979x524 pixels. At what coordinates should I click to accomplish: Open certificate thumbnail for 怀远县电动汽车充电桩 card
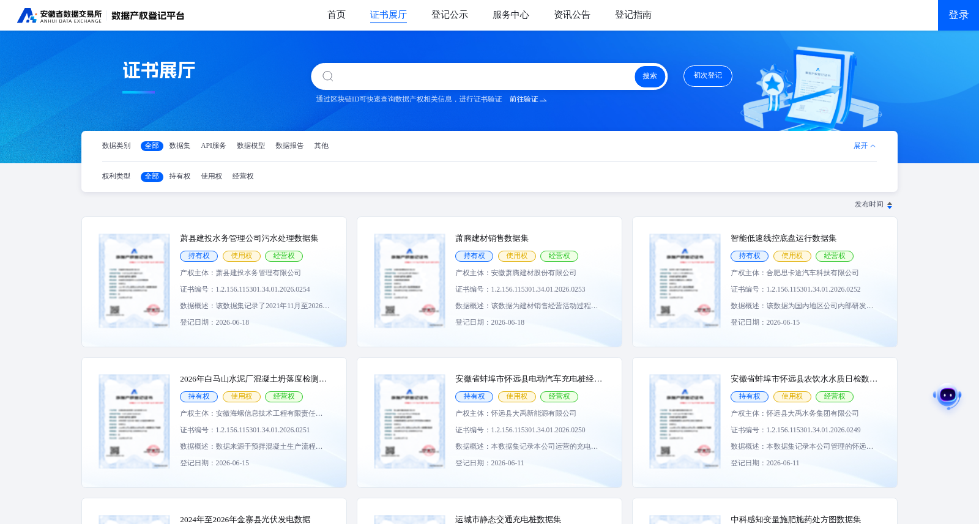[409, 422]
